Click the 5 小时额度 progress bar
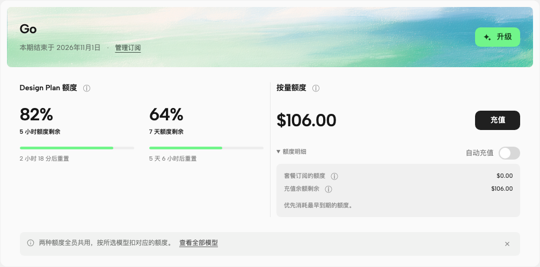Viewport: 540px width, 267px height. pyautogui.click(x=77, y=148)
